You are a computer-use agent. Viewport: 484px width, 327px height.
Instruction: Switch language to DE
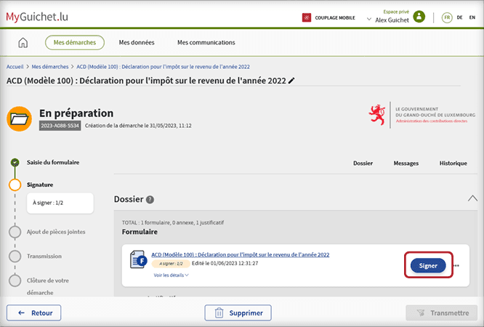pos(460,17)
